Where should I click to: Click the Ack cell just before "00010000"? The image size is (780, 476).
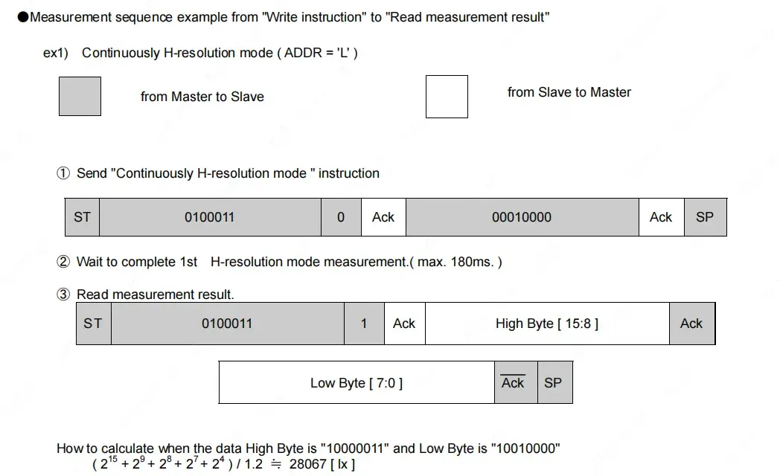pos(383,217)
